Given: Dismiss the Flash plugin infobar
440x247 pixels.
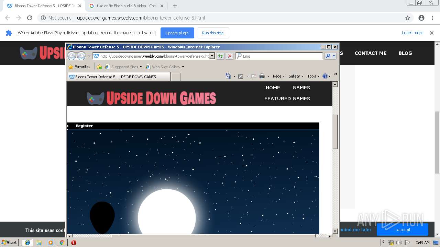Looking at the screenshot, I should 432,33.
